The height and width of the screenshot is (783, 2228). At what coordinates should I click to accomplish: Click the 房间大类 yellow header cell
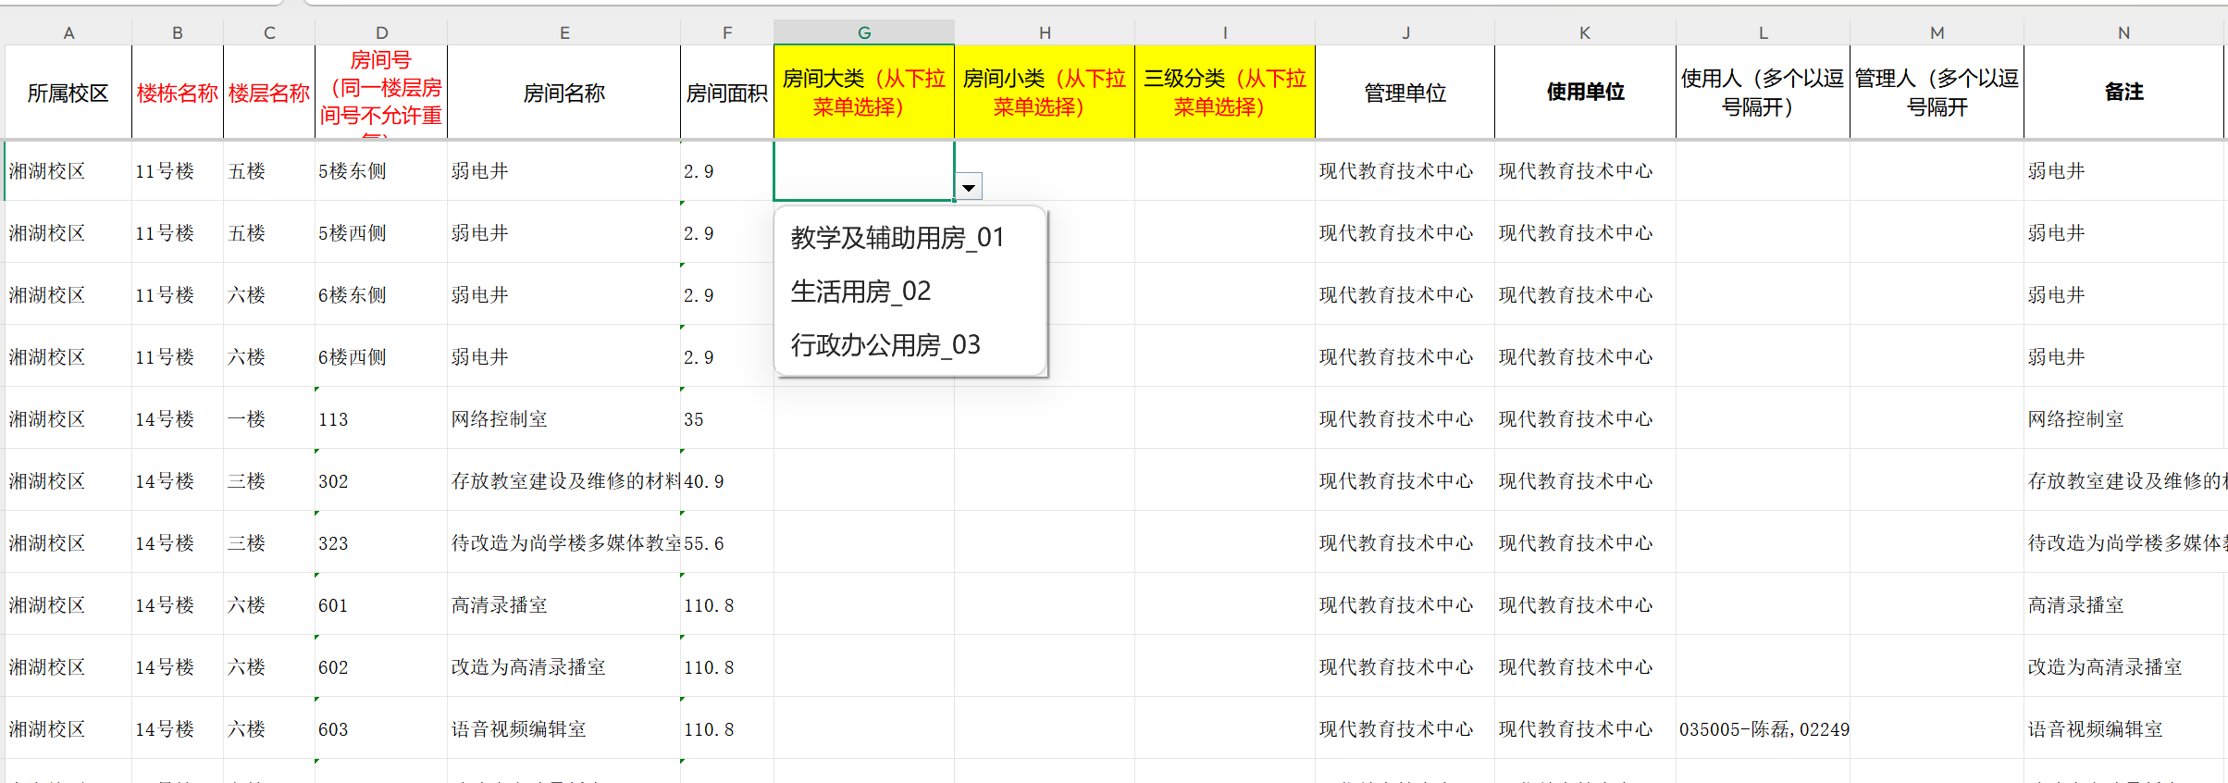pos(863,93)
